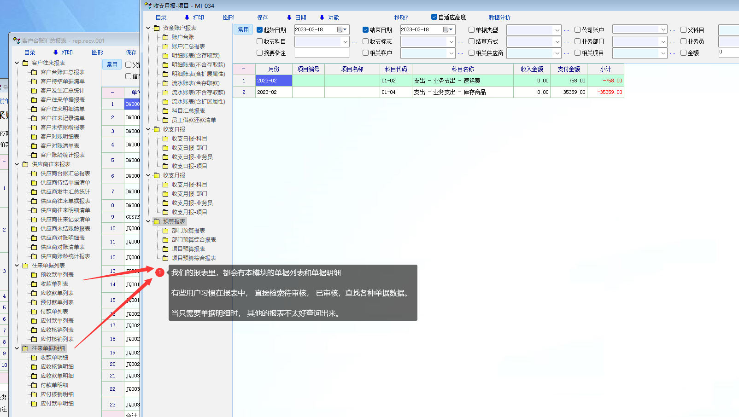Click folder icon next to 收支日报-科目
Screen dimensions: 739x417
(x=165, y=139)
